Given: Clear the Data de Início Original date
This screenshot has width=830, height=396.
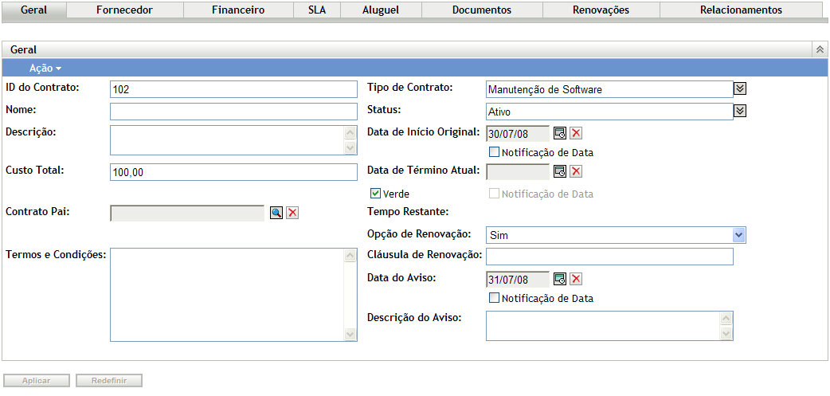Looking at the screenshot, I should pos(577,133).
